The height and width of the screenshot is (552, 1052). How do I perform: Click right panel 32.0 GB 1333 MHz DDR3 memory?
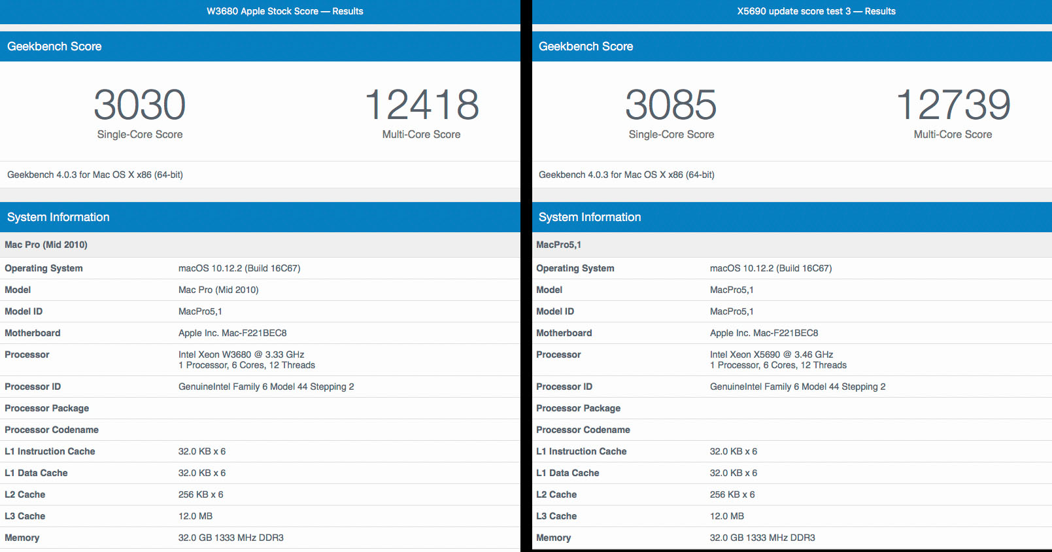click(762, 538)
